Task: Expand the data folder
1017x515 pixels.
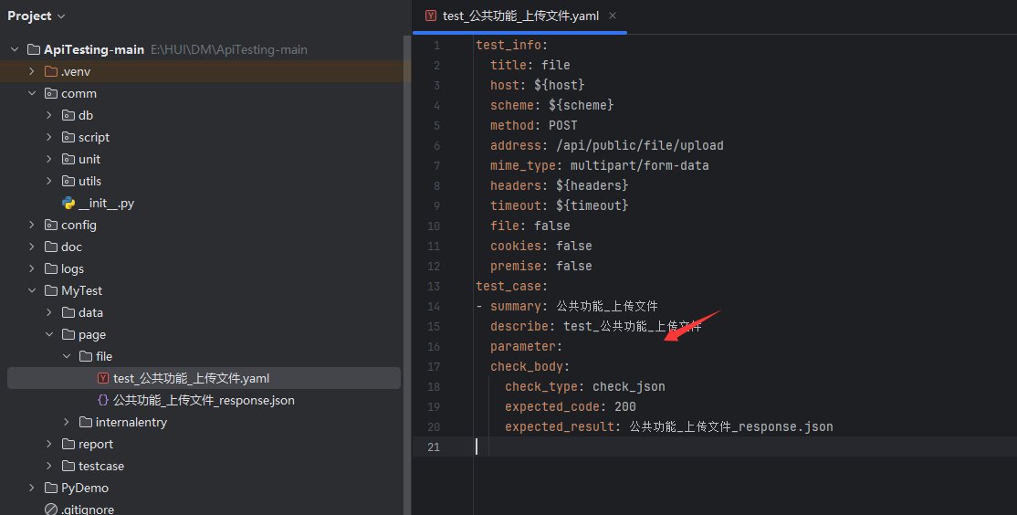Action: click(x=49, y=312)
